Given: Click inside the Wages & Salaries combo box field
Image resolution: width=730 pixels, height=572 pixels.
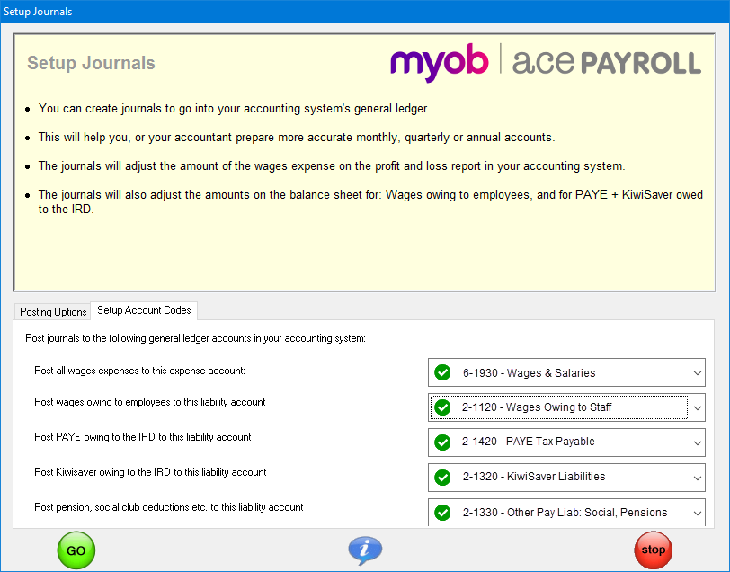Looking at the screenshot, I should 557,372.
